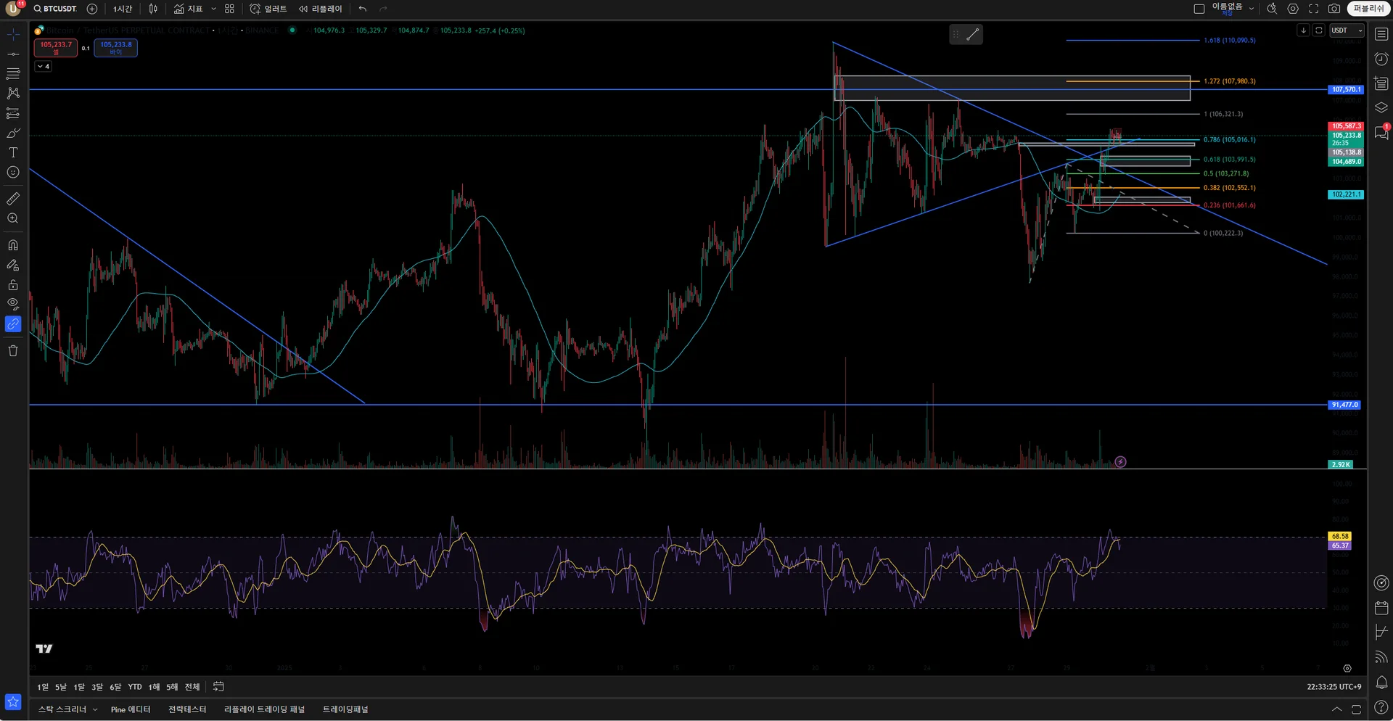The image size is (1393, 721).
Task: Open indicator templates grid icon
Action: tap(229, 9)
